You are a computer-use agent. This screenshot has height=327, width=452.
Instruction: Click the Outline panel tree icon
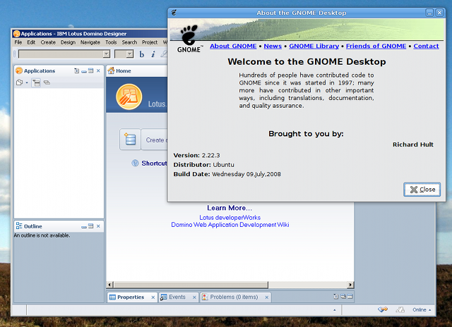[19, 226]
